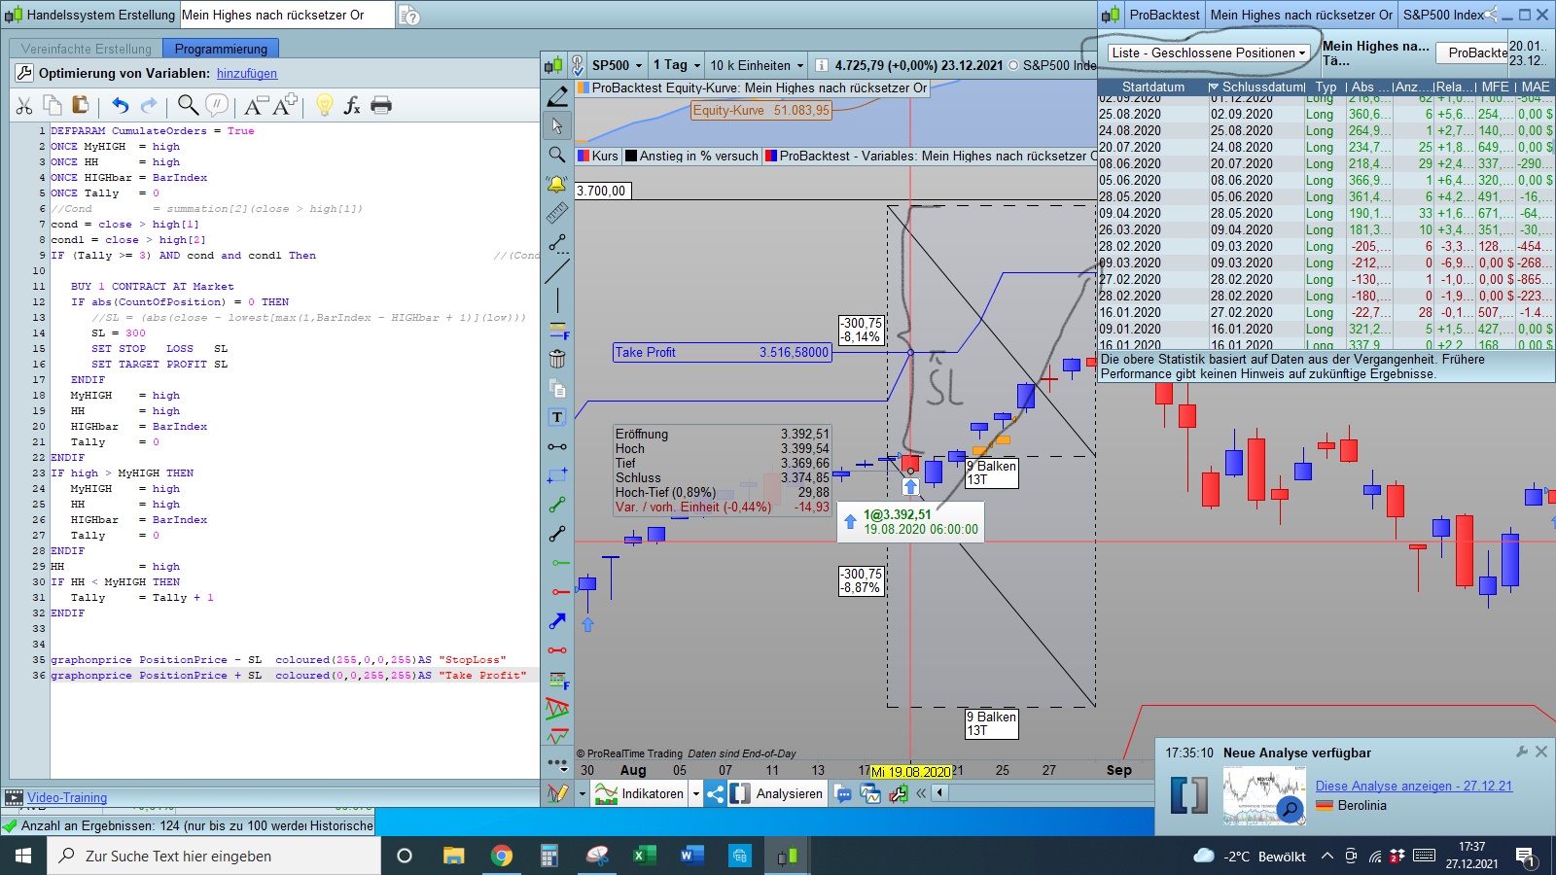Select the blue arrow drawing tool
This screenshot has width=1556, height=875.
[x=557, y=621]
